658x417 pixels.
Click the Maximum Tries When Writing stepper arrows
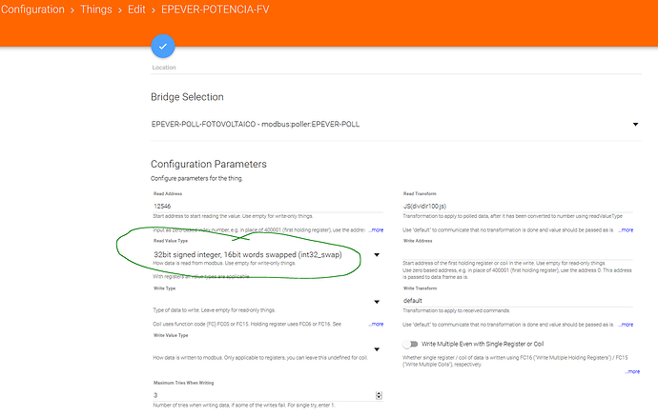coord(379,395)
